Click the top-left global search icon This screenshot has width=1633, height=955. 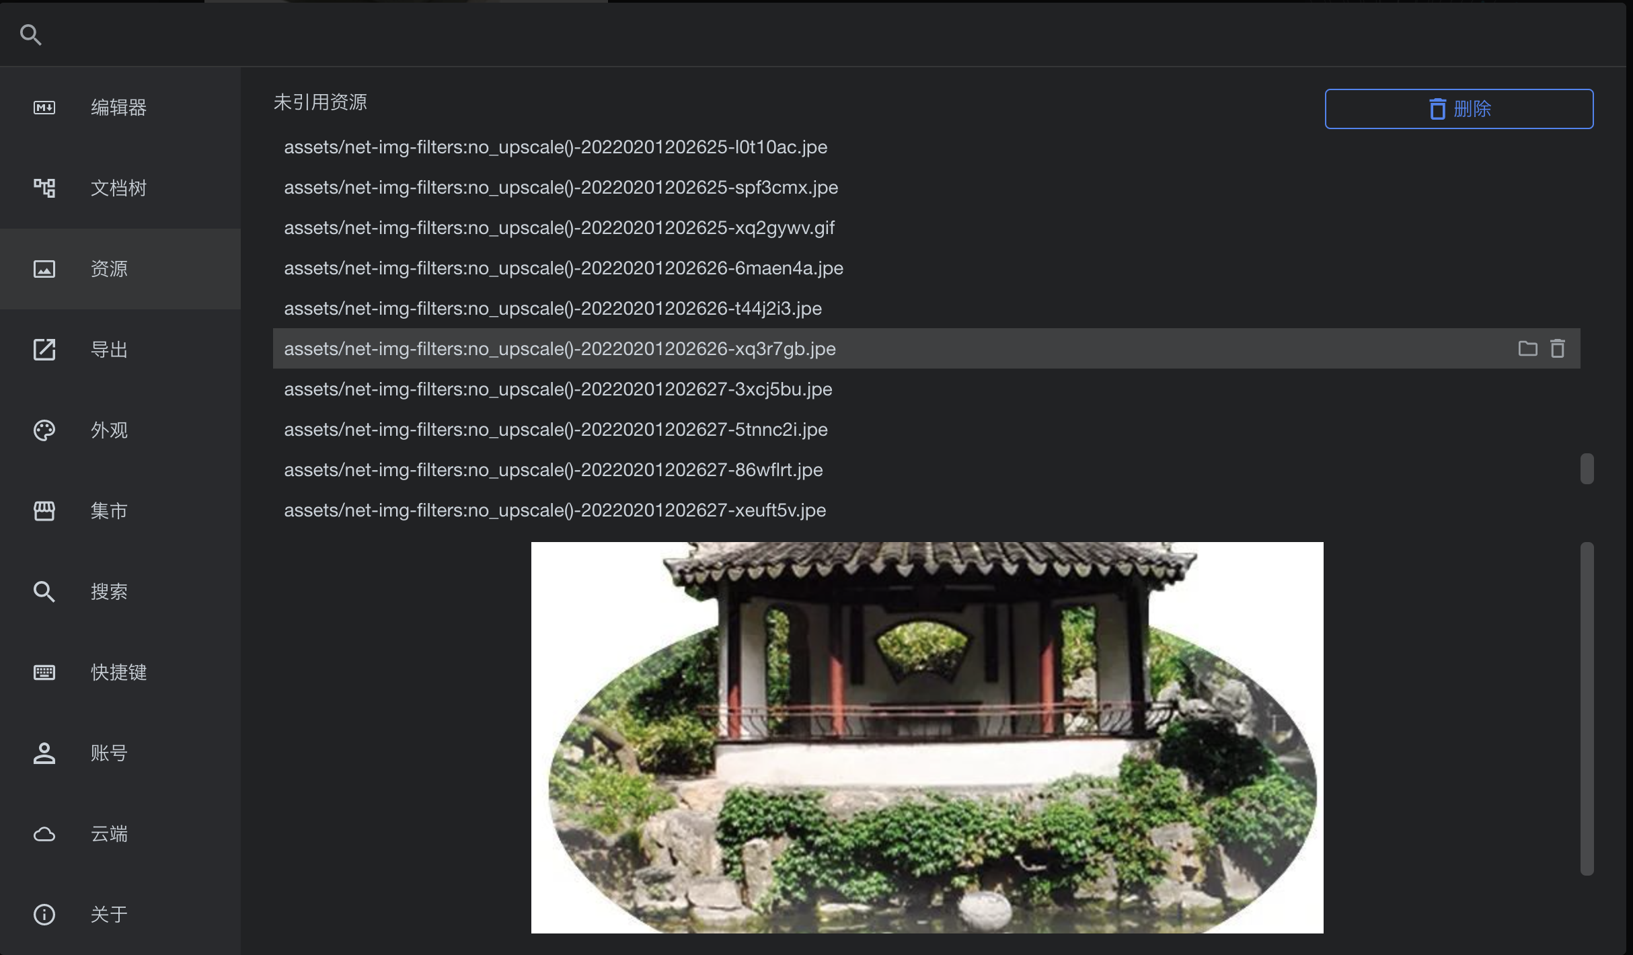[x=30, y=34]
